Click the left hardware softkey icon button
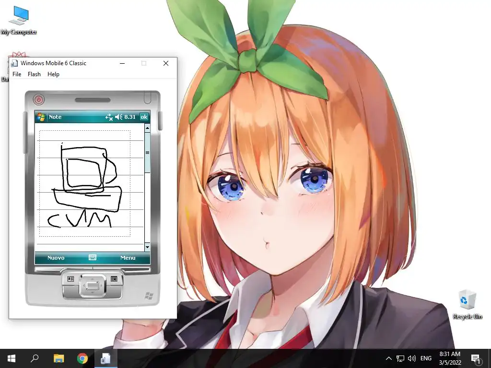The width and height of the screenshot is (491, 368). coord(70,278)
